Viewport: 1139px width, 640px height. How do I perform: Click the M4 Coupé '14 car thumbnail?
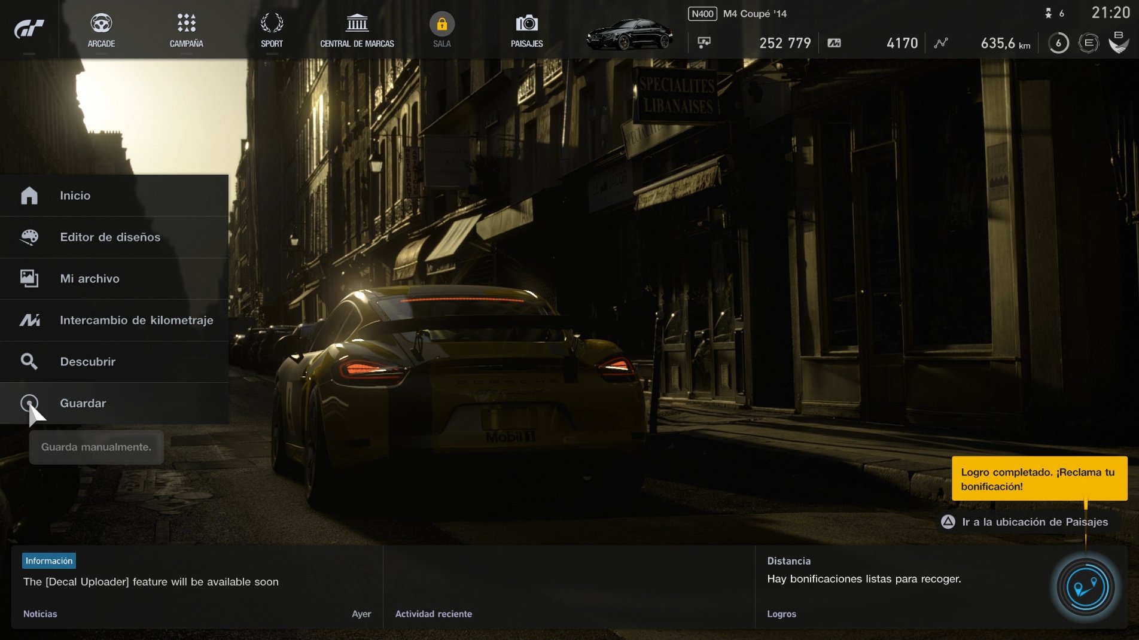630,36
